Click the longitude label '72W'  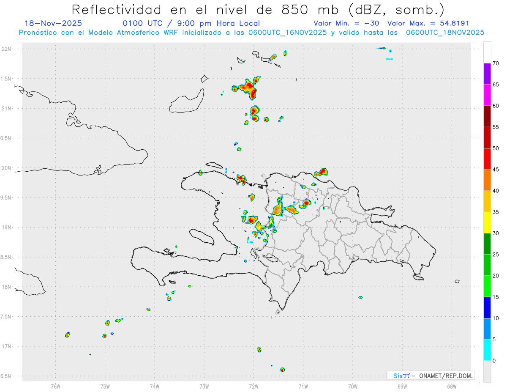[x=253, y=386]
